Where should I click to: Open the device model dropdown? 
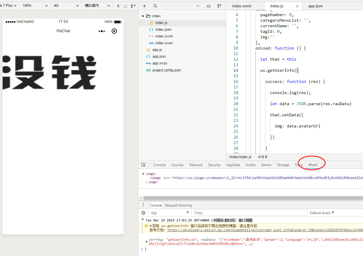pyautogui.click(x=8, y=6)
